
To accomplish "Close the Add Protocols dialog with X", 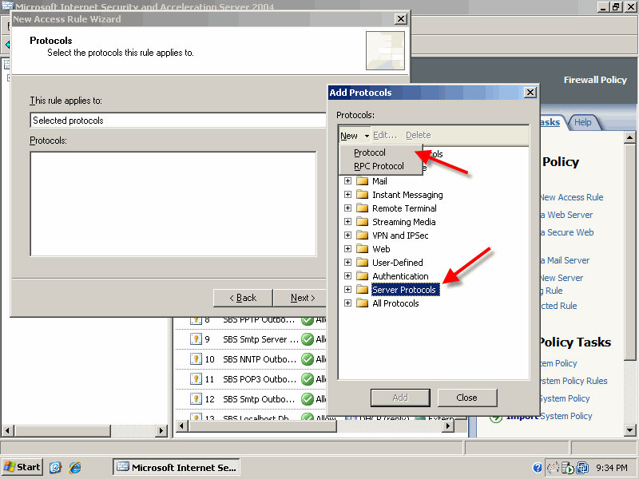I will click(x=530, y=93).
